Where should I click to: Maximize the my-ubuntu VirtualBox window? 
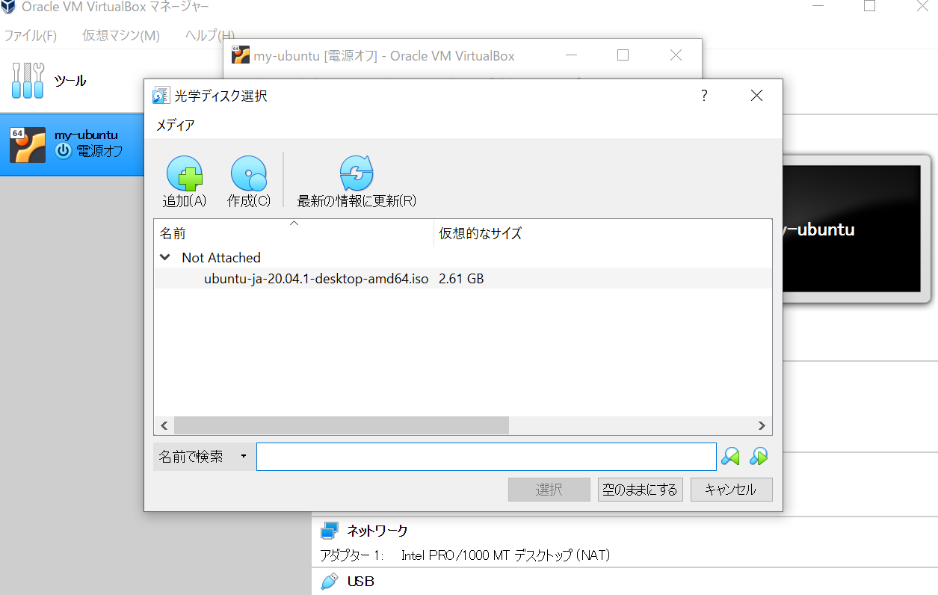pyautogui.click(x=623, y=55)
